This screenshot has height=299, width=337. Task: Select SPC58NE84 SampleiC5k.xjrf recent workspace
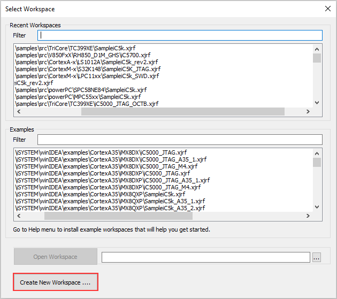(81, 90)
